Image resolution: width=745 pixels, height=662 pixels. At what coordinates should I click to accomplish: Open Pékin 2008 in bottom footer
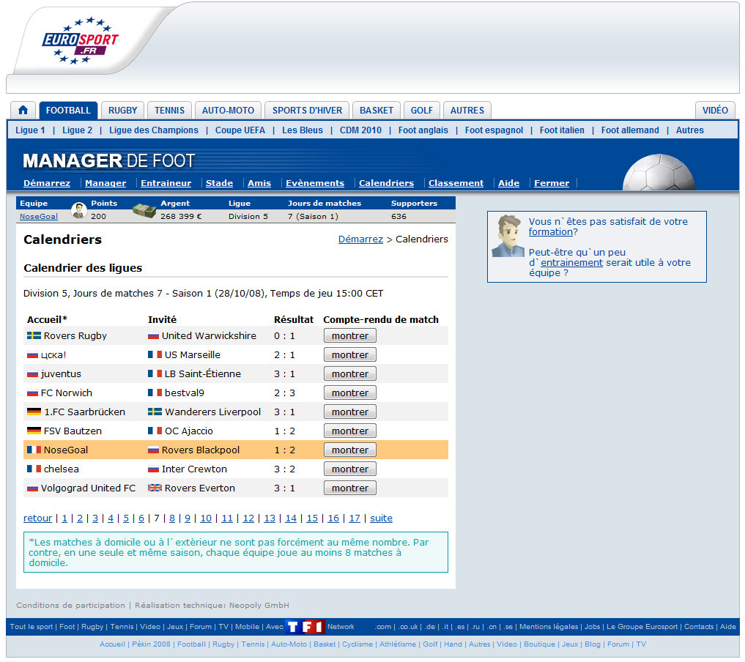[x=151, y=644]
